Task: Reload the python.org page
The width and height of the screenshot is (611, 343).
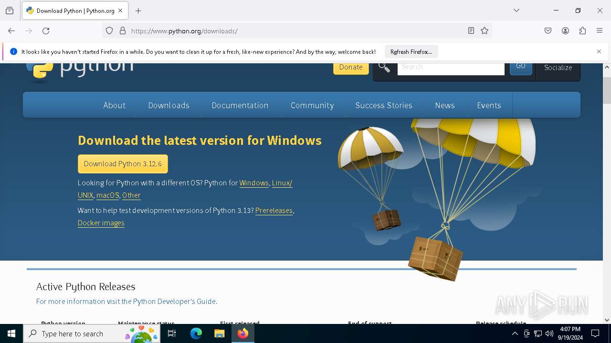Action: pos(46,31)
